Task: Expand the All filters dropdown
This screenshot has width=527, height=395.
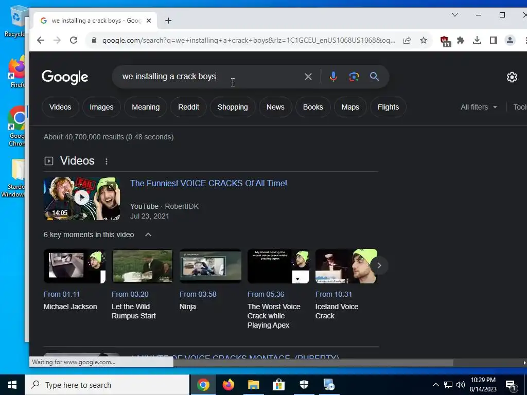Action: [479, 107]
